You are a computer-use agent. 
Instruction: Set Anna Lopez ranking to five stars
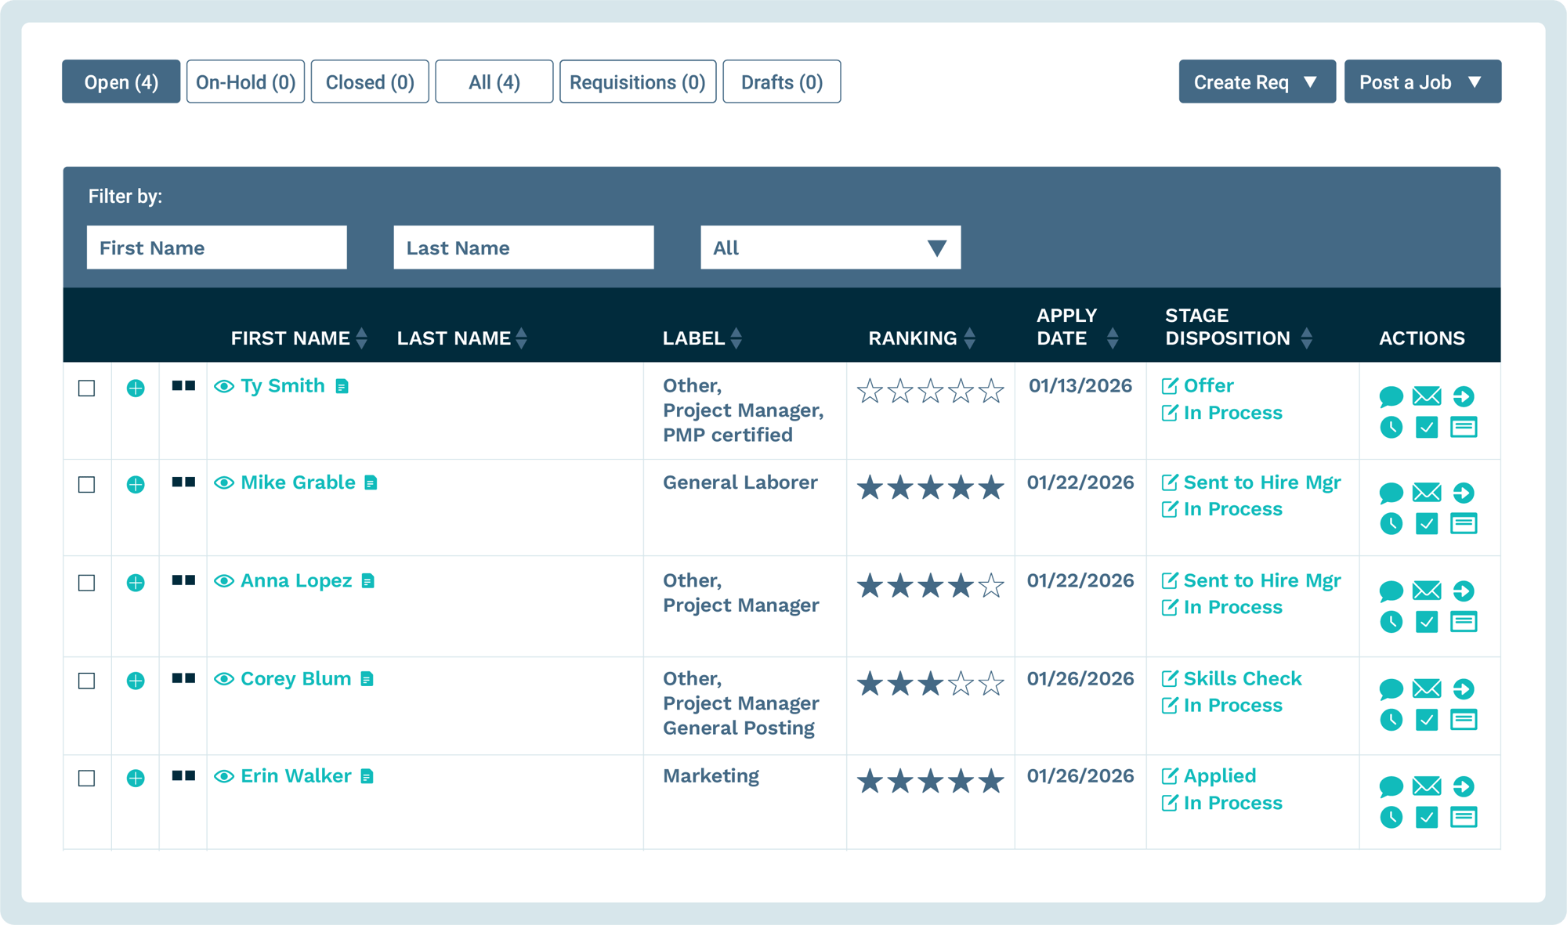click(x=991, y=585)
